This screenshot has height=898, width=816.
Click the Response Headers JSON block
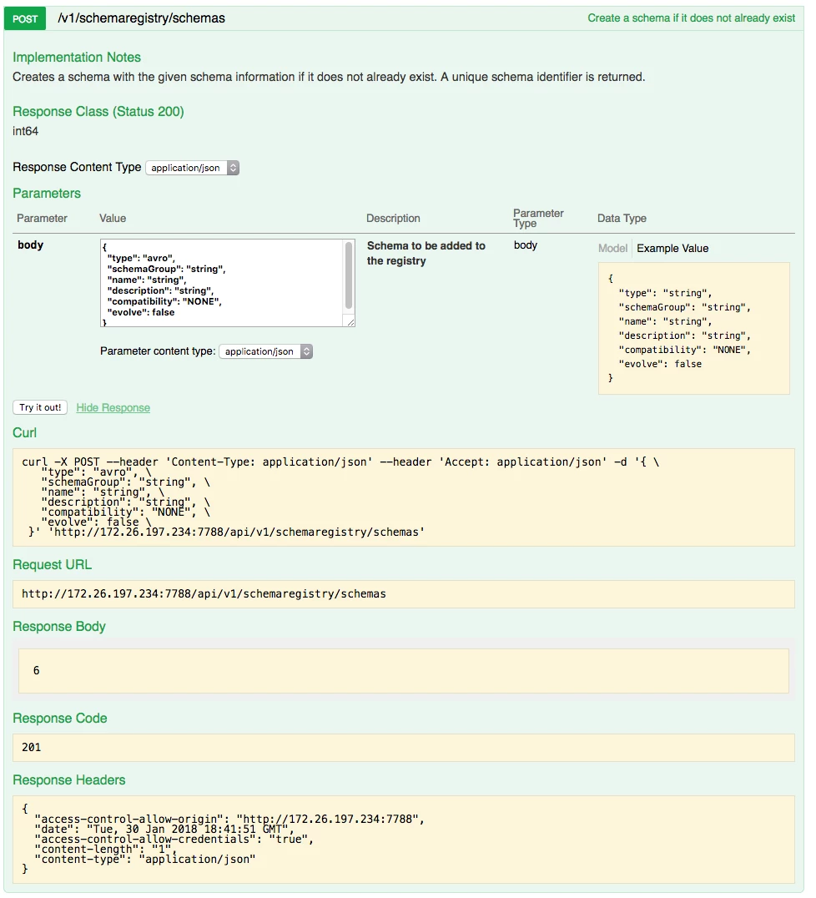click(404, 840)
